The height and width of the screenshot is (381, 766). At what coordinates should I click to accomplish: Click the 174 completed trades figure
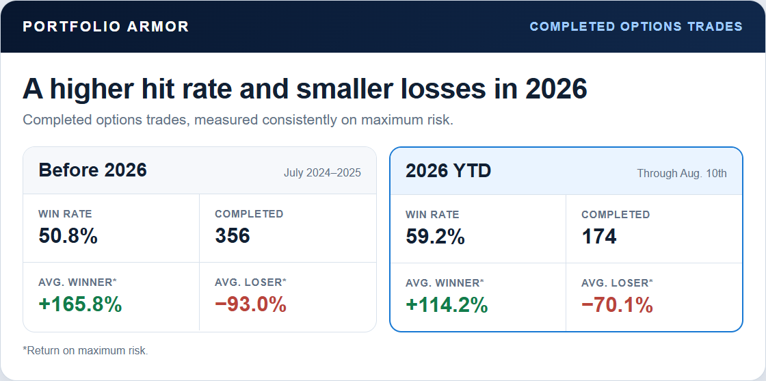599,237
